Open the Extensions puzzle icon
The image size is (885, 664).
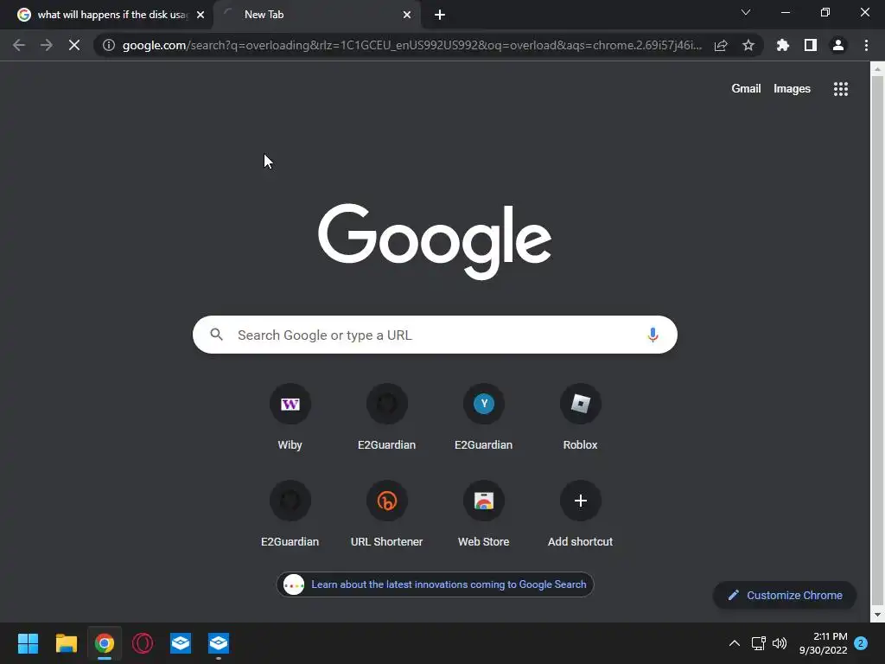click(x=783, y=45)
